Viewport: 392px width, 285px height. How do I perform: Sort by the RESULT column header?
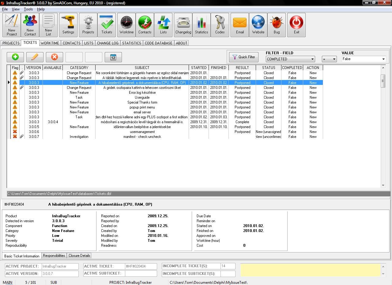coord(242,68)
